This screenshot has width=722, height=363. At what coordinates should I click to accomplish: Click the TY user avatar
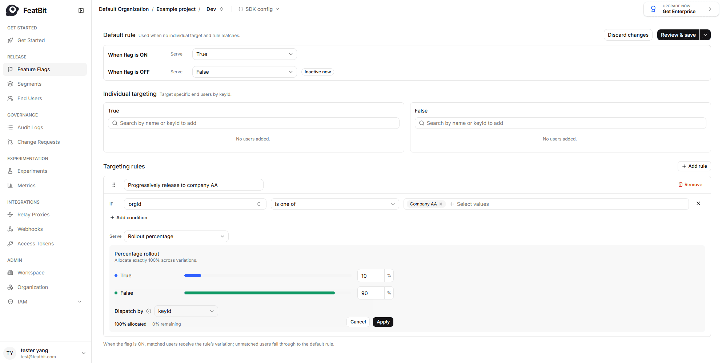point(10,353)
